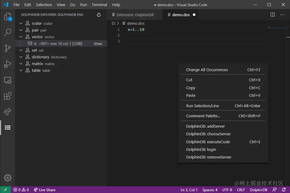Click code line x=1..10
The width and height of the screenshot is (290, 193).
136,30
